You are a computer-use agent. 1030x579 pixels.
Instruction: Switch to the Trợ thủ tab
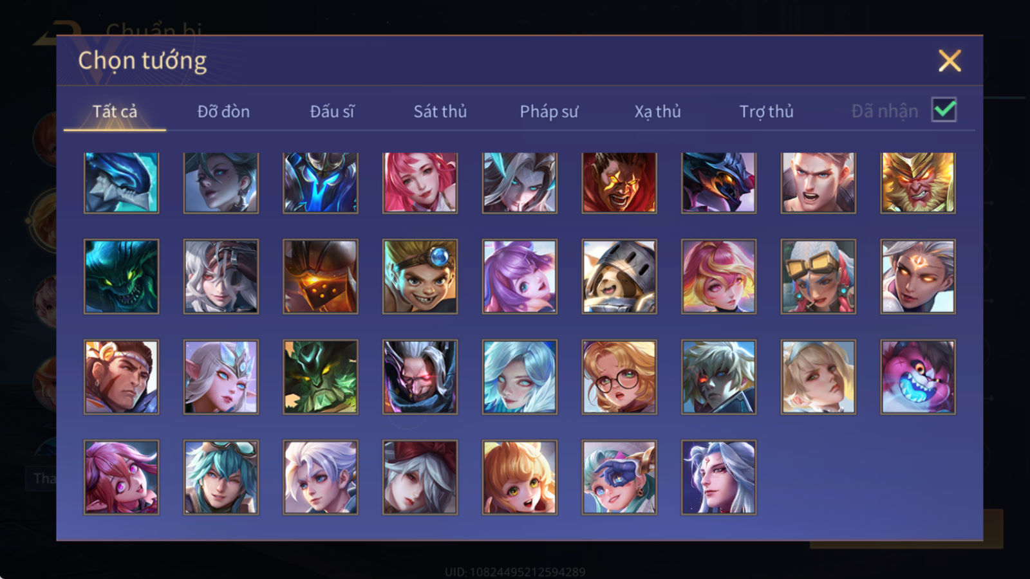pyautogui.click(x=766, y=111)
